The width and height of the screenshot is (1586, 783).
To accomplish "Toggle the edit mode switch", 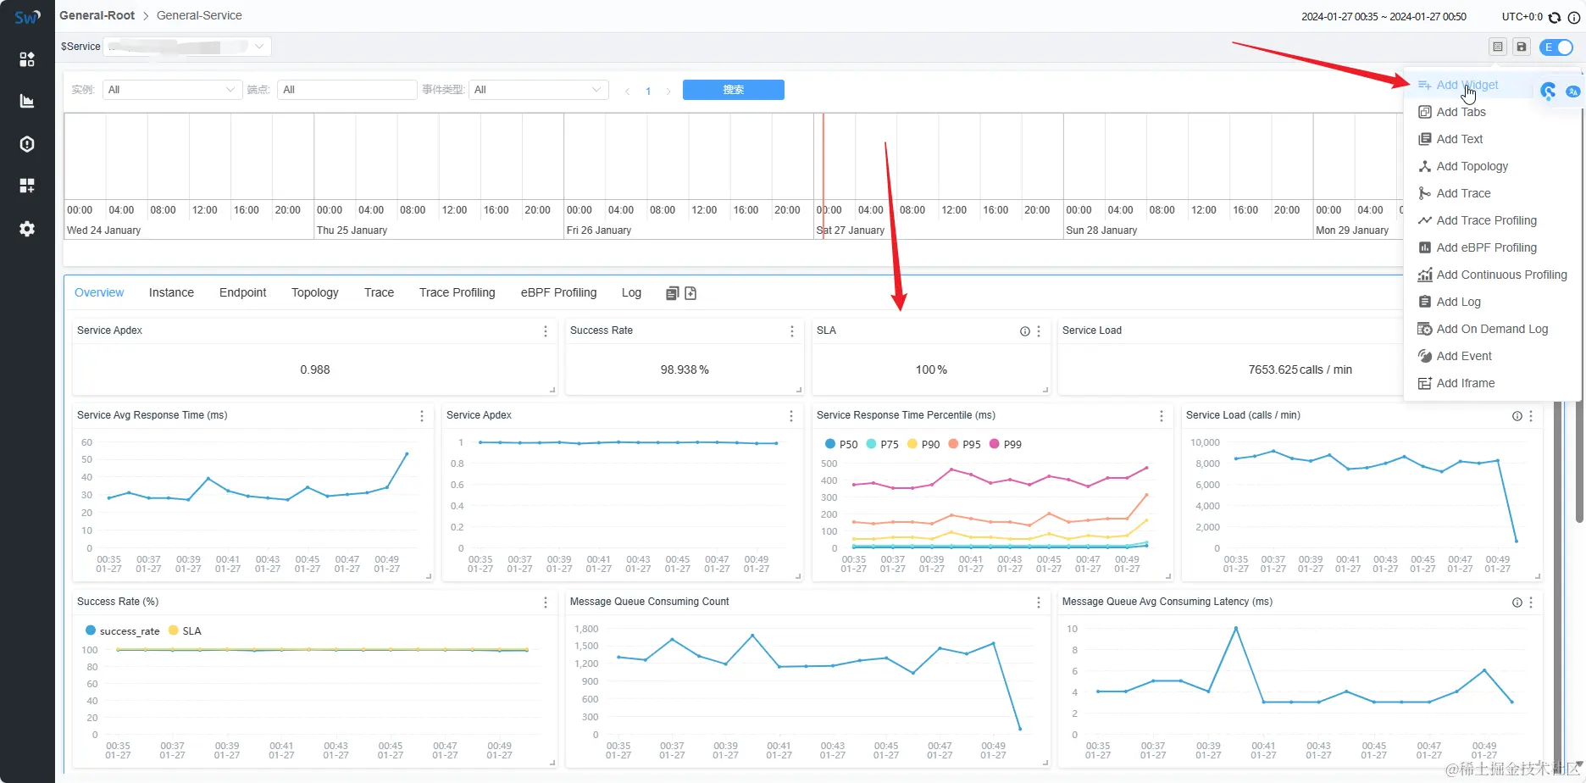I will point(1555,47).
